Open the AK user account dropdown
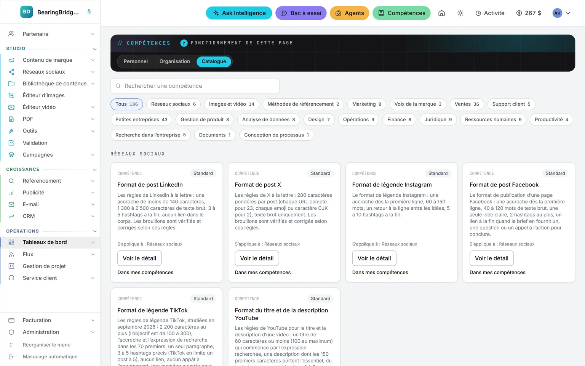Image resolution: width=585 pixels, height=366 pixels. click(561, 13)
